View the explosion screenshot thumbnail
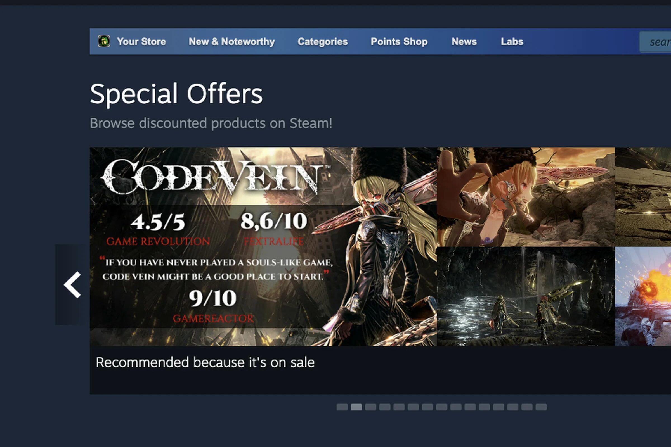The width and height of the screenshot is (671, 447). [643, 296]
